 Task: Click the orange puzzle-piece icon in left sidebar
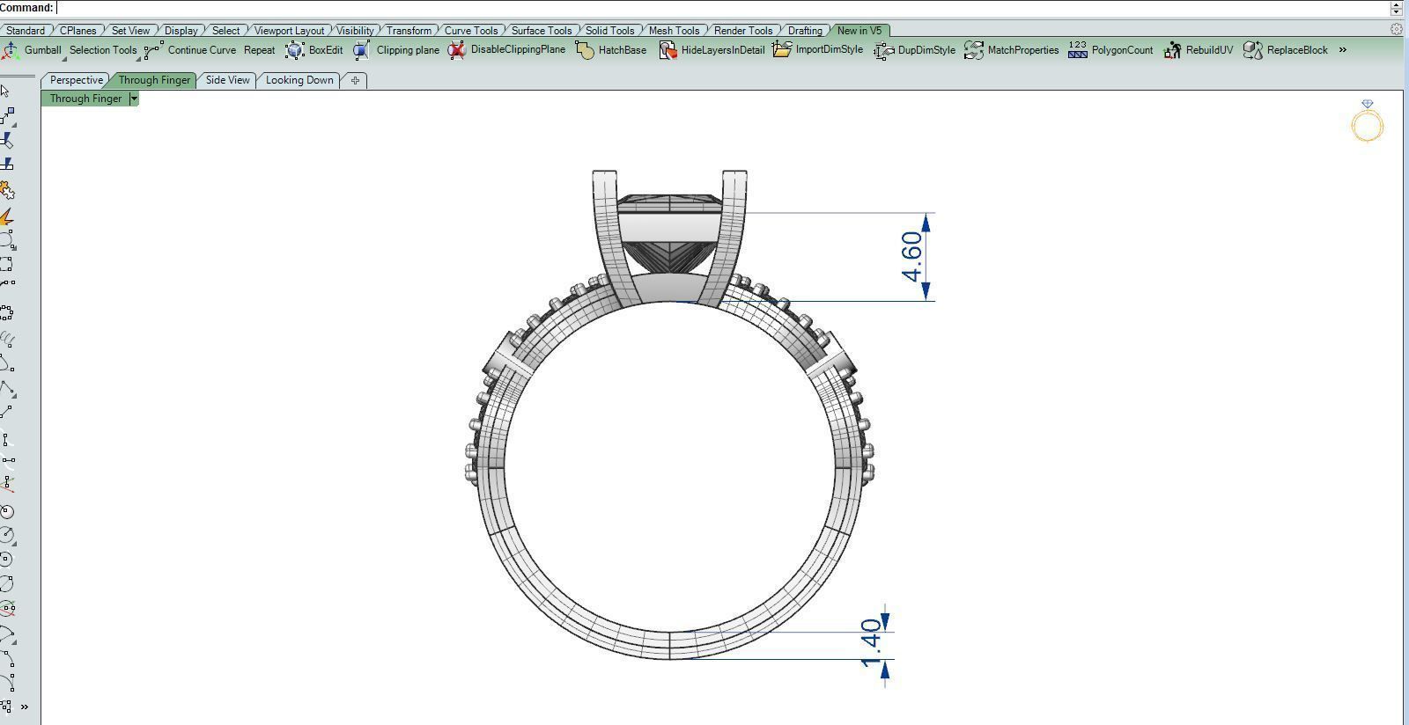click(7, 191)
